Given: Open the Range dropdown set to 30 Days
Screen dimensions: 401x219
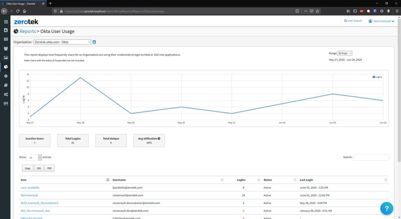Looking at the screenshot, I should point(345,53).
